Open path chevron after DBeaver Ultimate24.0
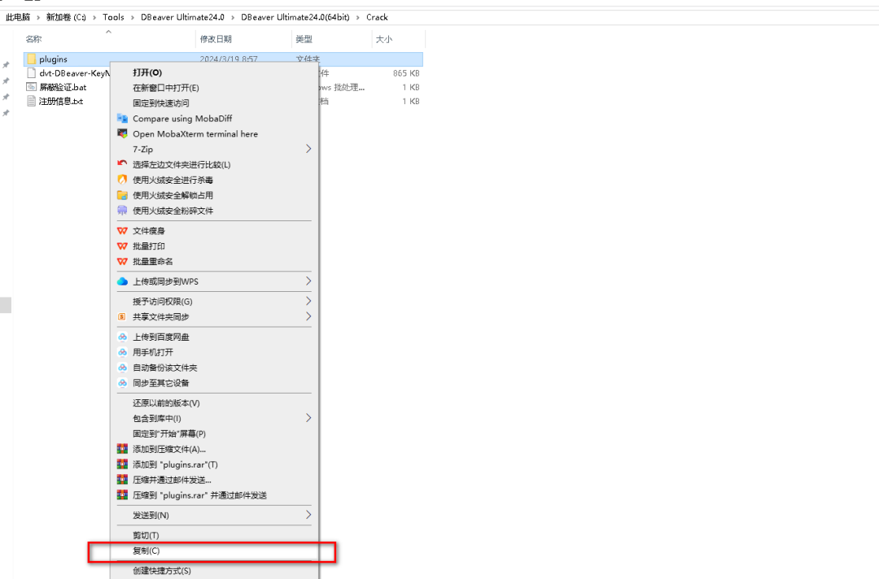The height and width of the screenshot is (579, 879). (233, 17)
